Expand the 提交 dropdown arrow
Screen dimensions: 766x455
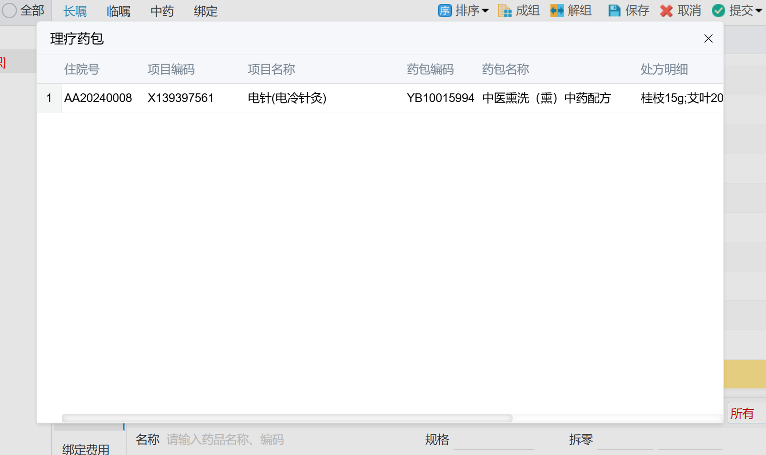[x=758, y=11]
